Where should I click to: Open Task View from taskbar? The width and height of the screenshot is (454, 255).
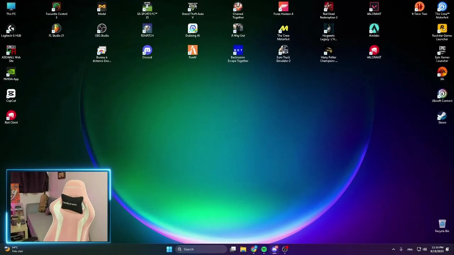pos(233,249)
